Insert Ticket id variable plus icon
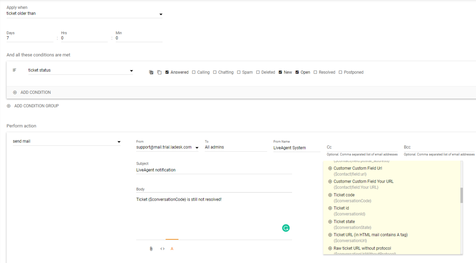 click(330, 208)
